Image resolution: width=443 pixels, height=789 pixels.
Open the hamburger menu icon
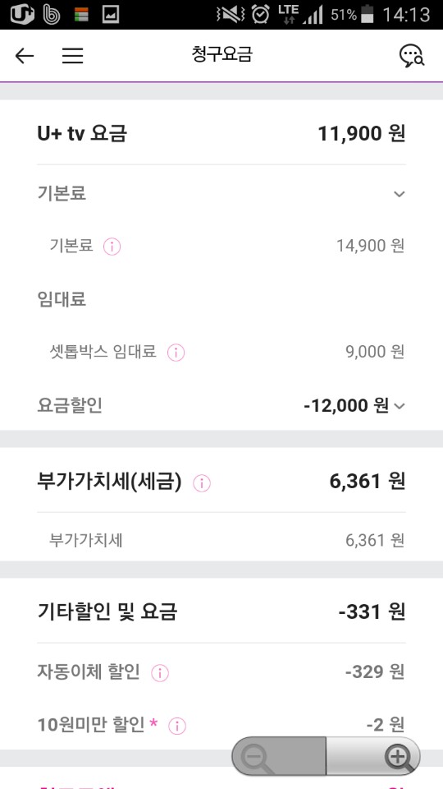pyautogui.click(x=72, y=56)
